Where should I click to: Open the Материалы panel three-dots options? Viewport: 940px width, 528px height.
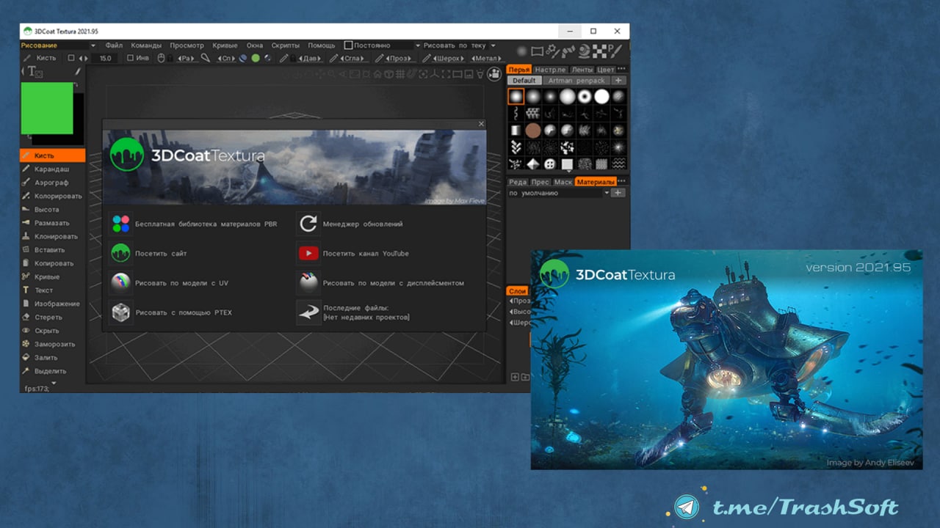(x=621, y=181)
